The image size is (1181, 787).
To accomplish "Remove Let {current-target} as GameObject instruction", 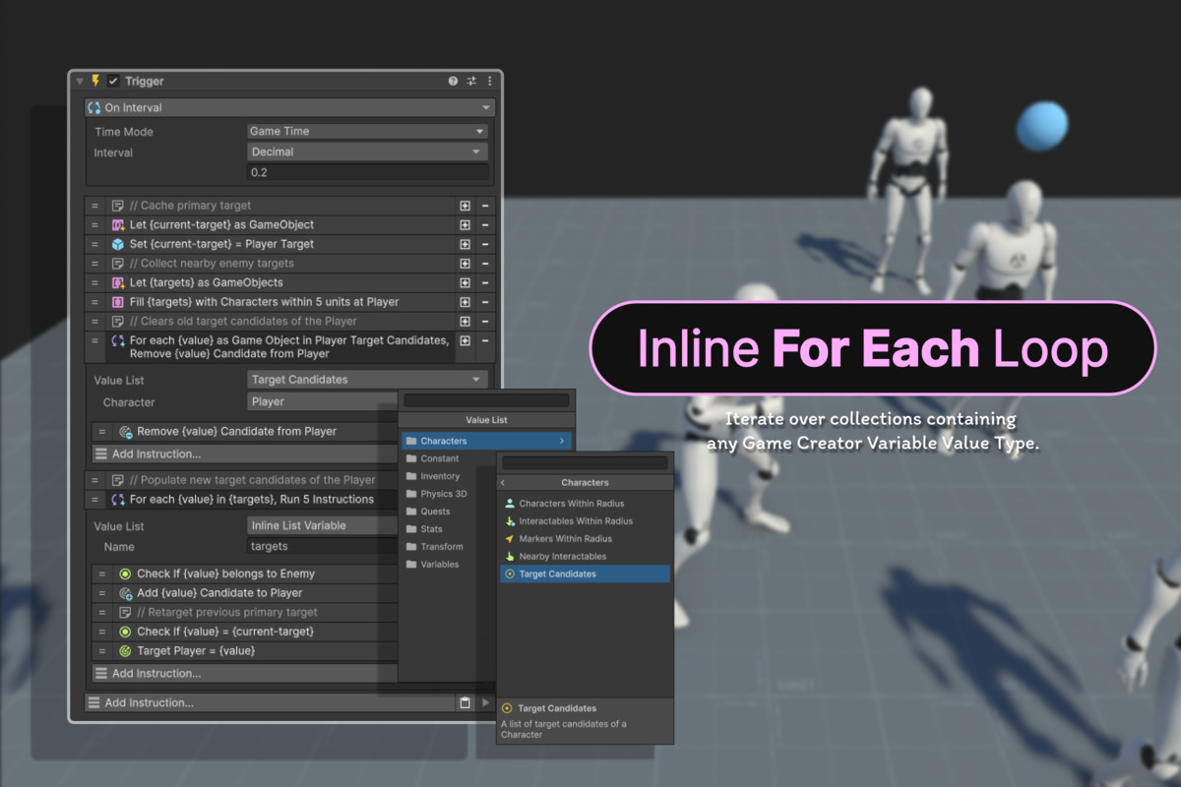I will coord(485,225).
